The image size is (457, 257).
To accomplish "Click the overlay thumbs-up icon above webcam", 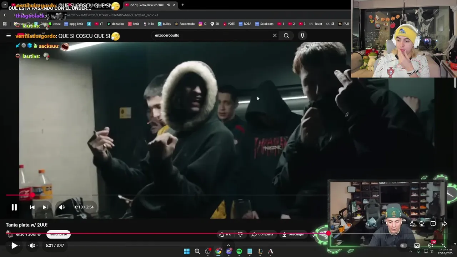I will click(x=412, y=224).
